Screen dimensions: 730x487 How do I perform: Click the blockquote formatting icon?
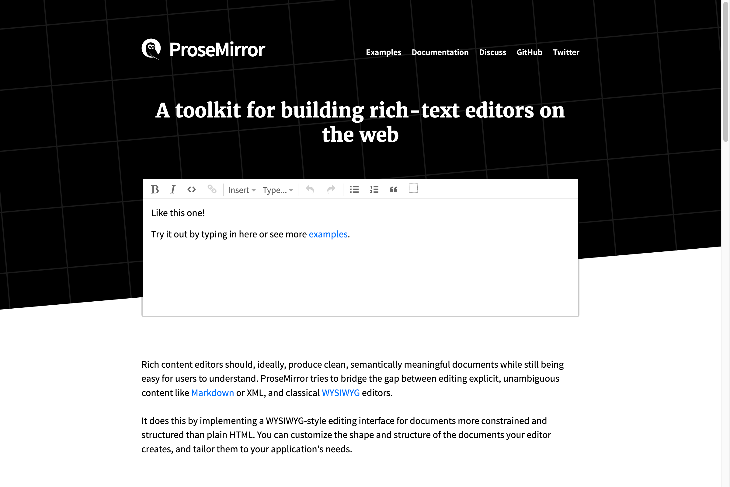click(393, 189)
